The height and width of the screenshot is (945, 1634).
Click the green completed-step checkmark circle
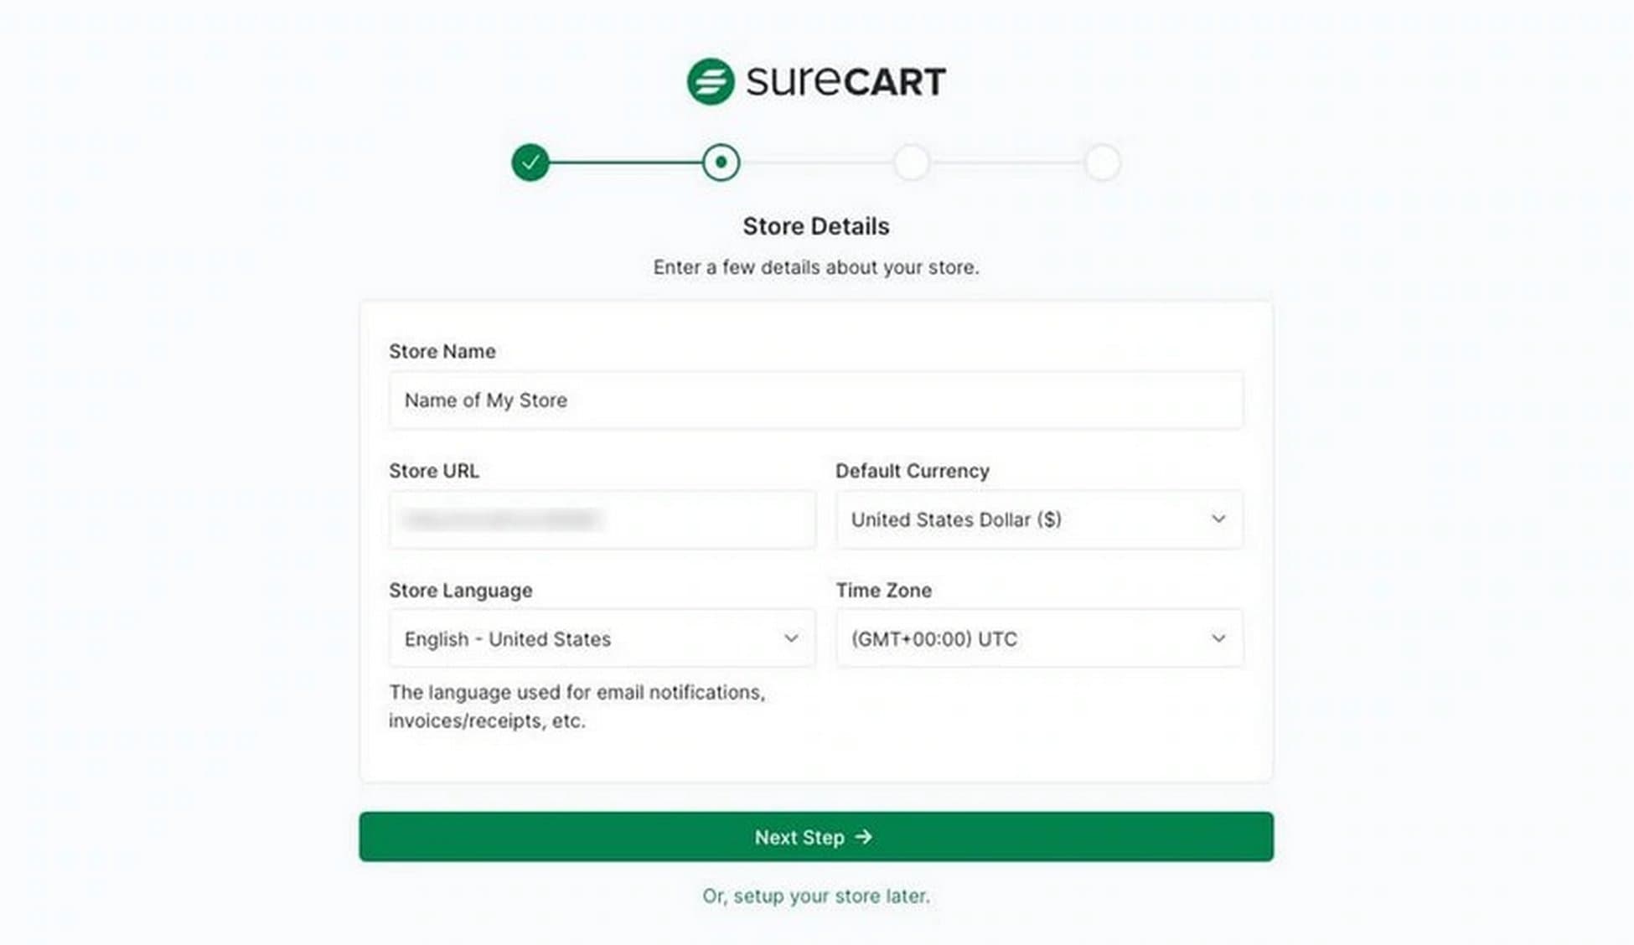(531, 162)
